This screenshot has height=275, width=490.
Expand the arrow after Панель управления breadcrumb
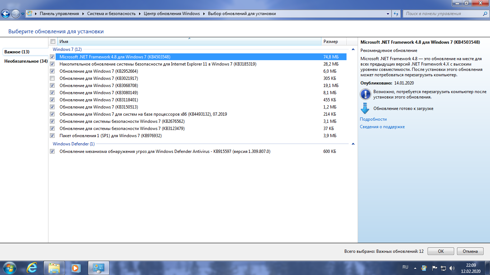tap(83, 14)
